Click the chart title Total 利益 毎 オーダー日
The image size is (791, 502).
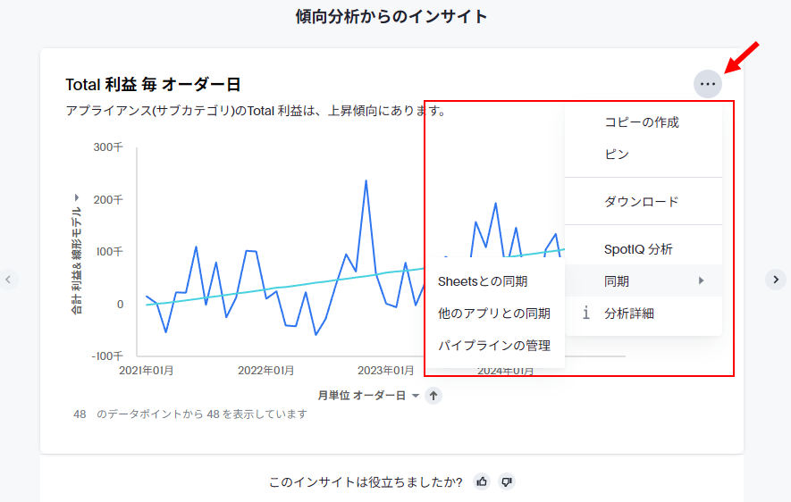point(153,85)
